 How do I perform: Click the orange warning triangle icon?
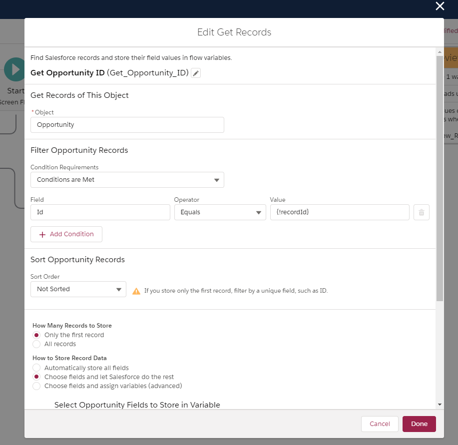pyautogui.click(x=136, y=291)
